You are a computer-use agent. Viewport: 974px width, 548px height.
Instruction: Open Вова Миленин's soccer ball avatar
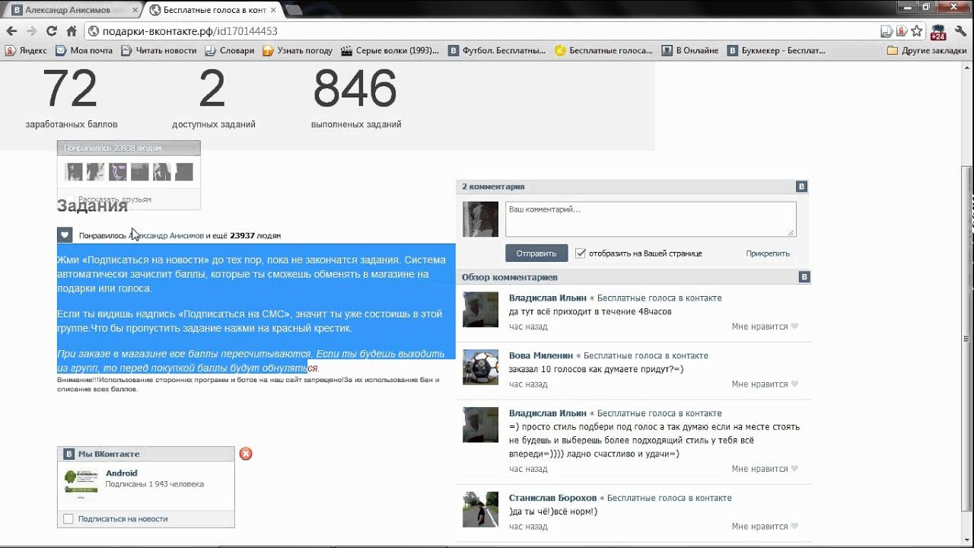(480, 367)
